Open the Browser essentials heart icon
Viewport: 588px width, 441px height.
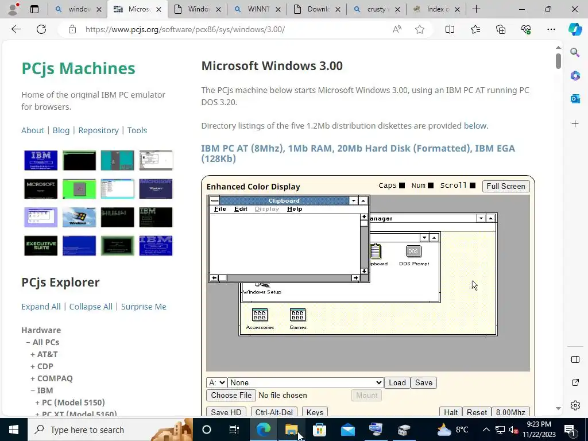click(x=526, y=29)
